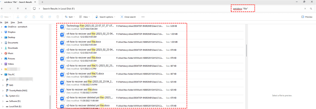Click the Back navigation arrow
316x109 pixels.
[x=2, y=8]
